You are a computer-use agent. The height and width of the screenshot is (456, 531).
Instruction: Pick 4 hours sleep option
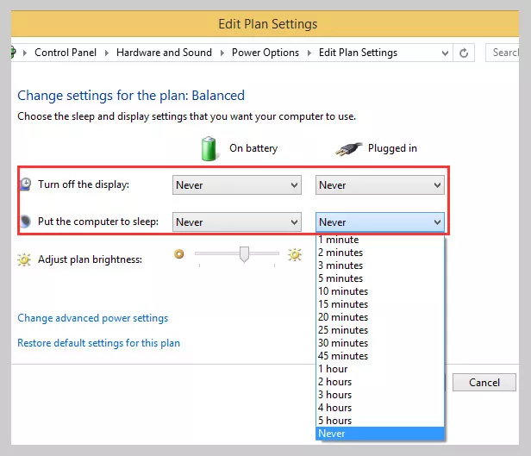click(379, 408)
